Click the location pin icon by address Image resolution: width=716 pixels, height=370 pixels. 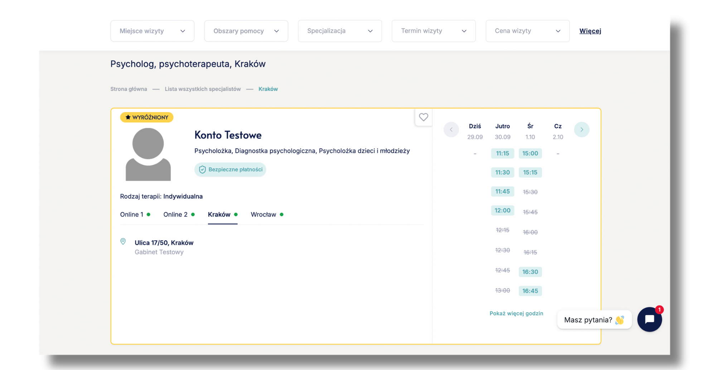123,242
